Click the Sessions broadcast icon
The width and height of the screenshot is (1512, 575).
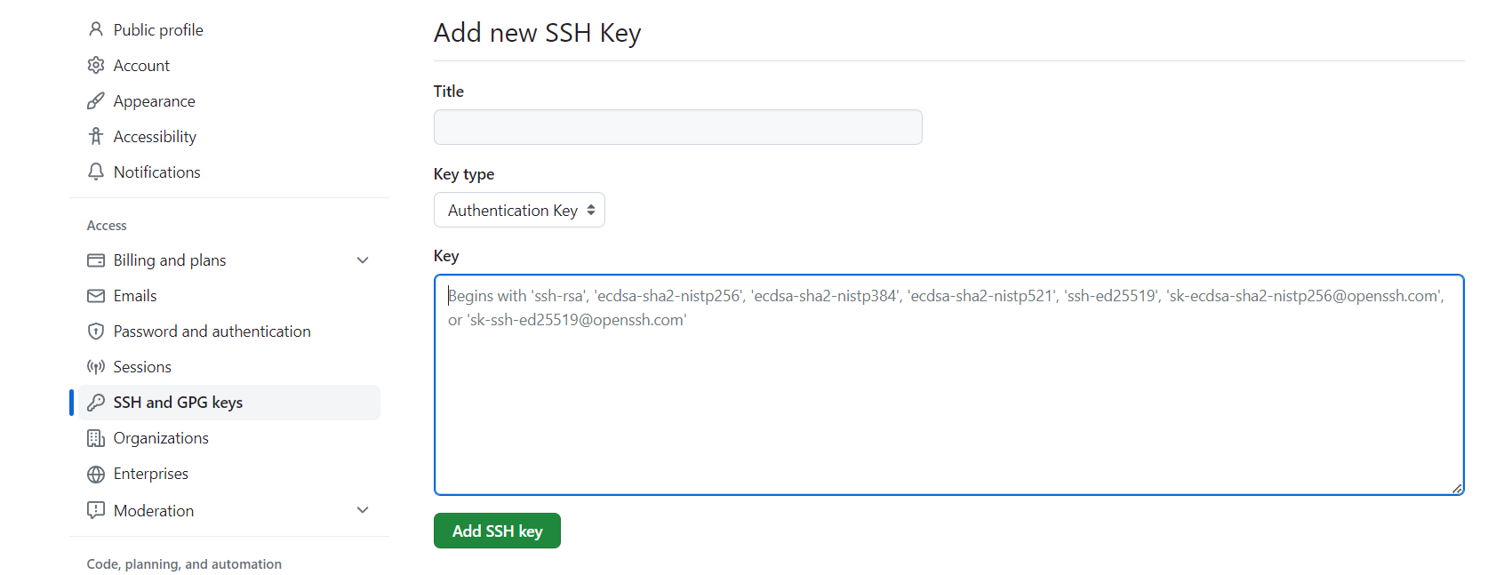tap(96, 367)
